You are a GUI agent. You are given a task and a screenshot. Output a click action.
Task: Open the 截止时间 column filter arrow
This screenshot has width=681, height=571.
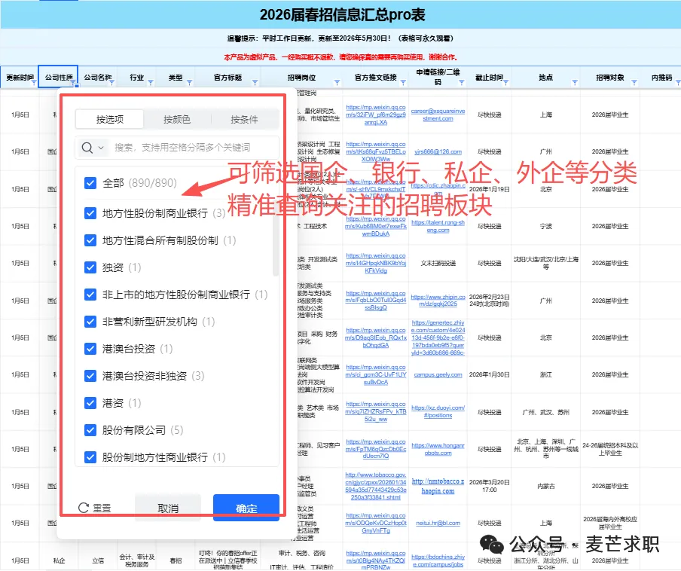coord(505,83)
